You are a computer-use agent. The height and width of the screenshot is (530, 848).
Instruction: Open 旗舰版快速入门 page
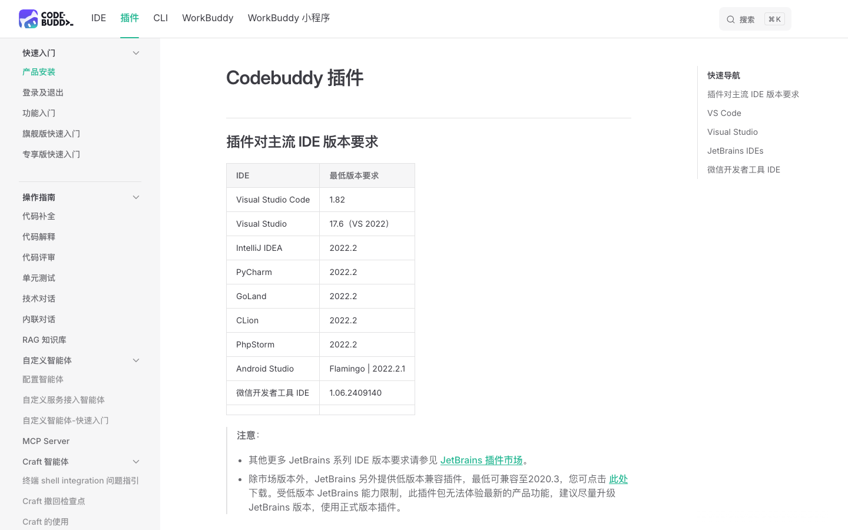click(x=51, y=134)
